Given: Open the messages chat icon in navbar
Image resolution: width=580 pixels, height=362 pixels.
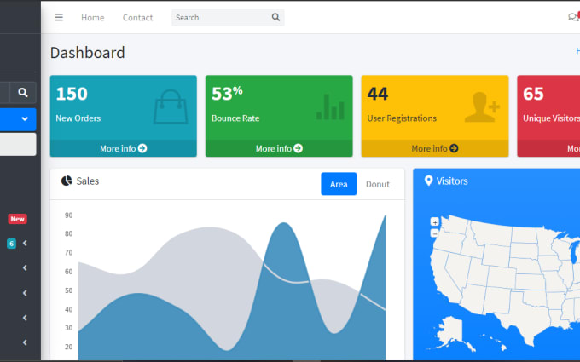Looking at the screenshot, I should point(573,17).
